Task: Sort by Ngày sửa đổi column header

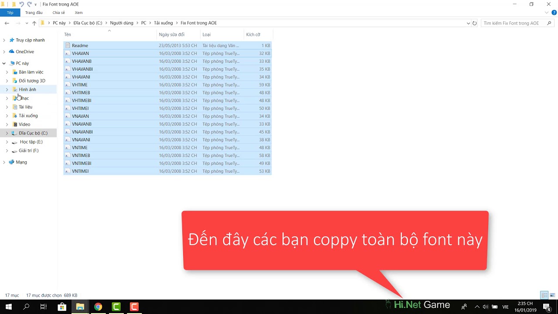Action: tap(179, 34)
